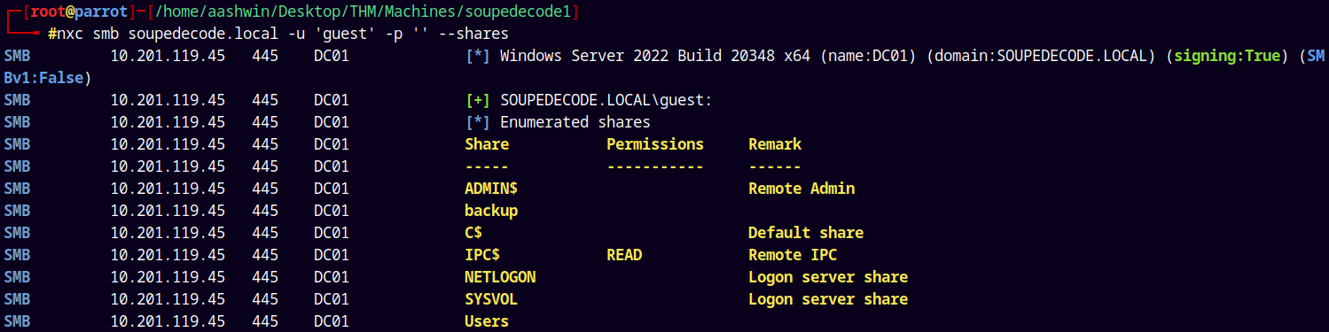1329x332 pixels.
Task: Click the 'Share' column header
Action: coord(487,144)
